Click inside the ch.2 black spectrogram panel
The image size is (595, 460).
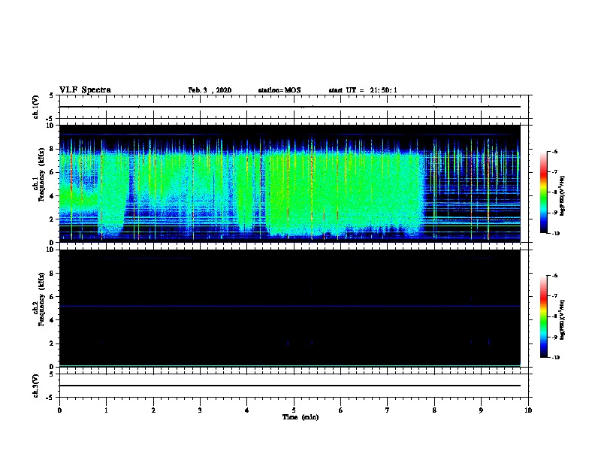click(289, 308)
